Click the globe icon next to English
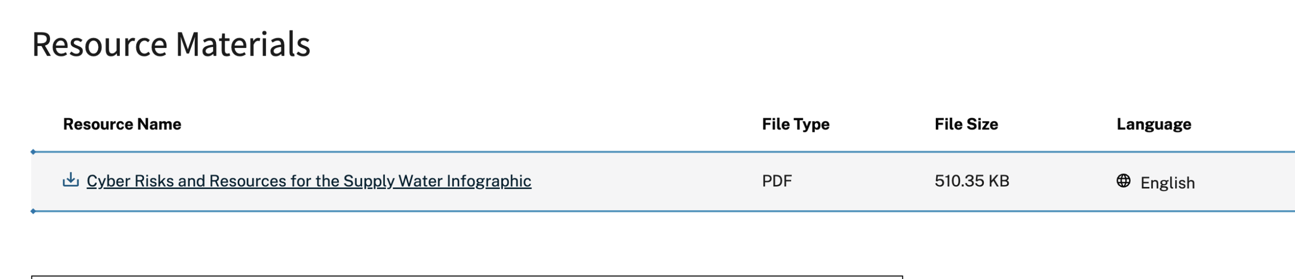 pyautogui.click(x=1123, y=181)
